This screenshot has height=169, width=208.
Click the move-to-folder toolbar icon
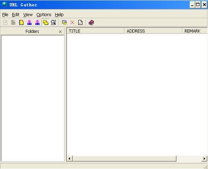[64, 23]
